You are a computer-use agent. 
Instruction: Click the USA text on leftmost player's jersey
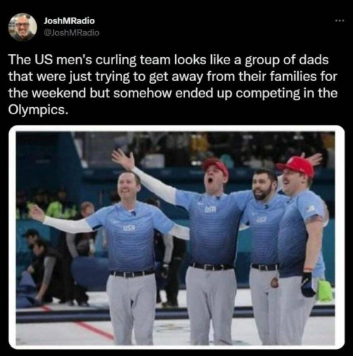129,228
